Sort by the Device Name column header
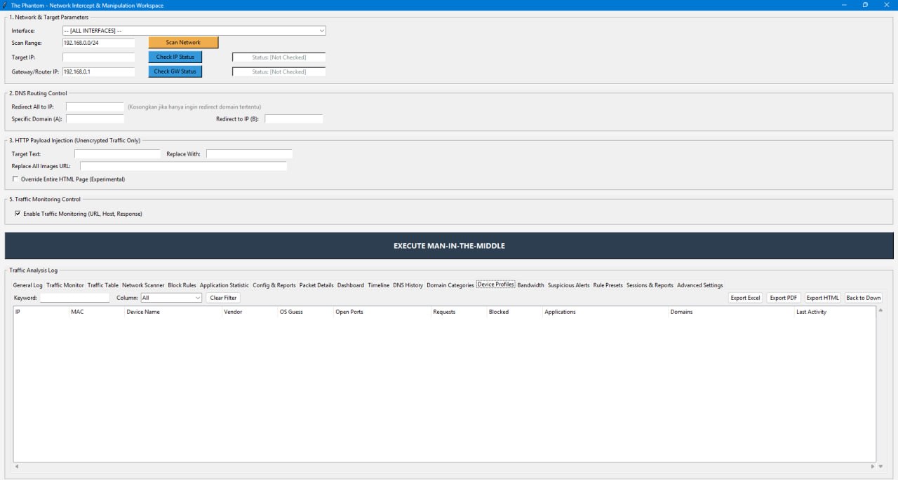Viewport: 898px width, 480px height. point(173,312)
